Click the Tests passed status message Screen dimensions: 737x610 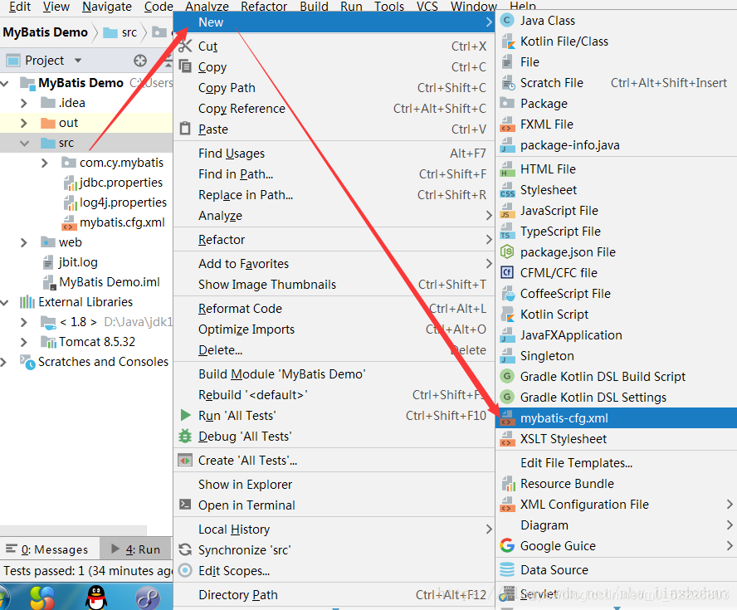coord(87,571)
